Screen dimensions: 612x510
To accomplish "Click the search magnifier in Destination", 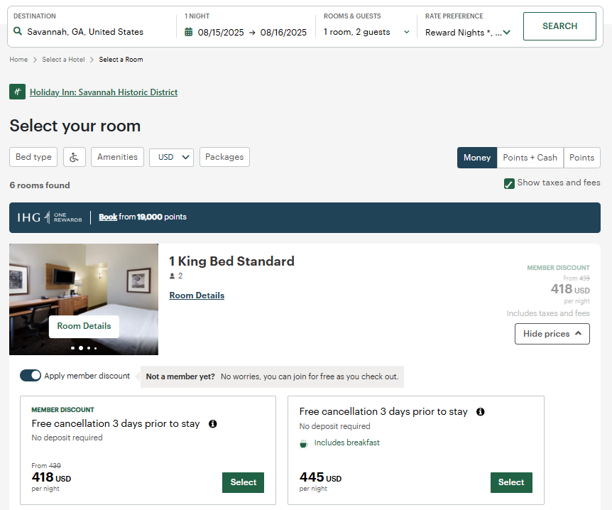I will click(x=18, y=31).
